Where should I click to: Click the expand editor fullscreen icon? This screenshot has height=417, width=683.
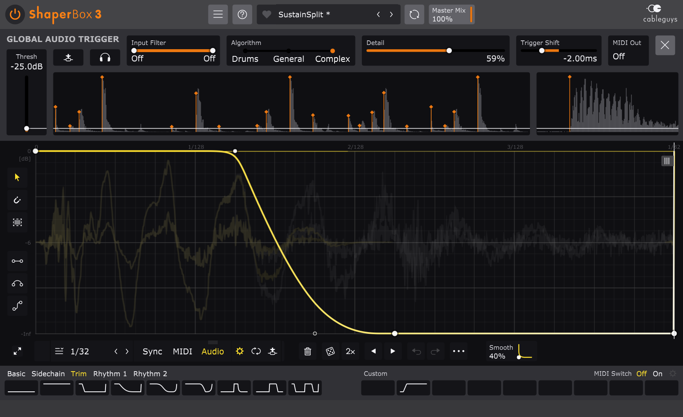pos(17,351)
